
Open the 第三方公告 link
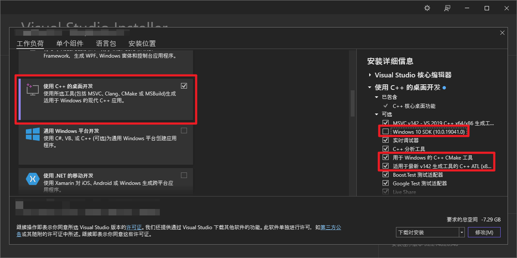[x=331, y=227]
